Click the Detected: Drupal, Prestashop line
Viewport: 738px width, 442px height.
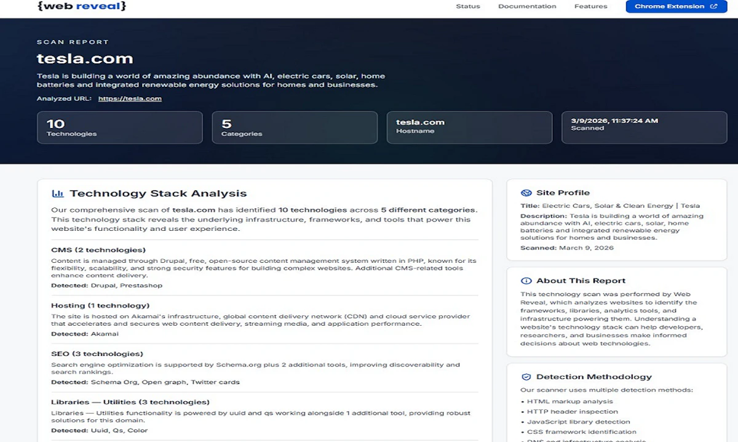pyautogui.click(x=106, y=286)
